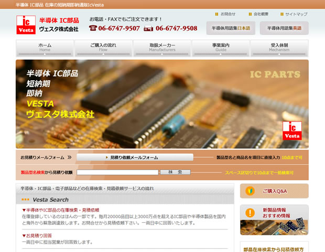The width and height of the screenshot is (325, 252).
Task: Open the ご購入の流れ Flow menu
Action: coord(103,48)
